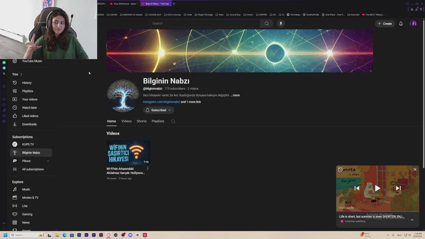Switch to the channel Playlists tab
The image size is (425, 239).
[158, 121]
